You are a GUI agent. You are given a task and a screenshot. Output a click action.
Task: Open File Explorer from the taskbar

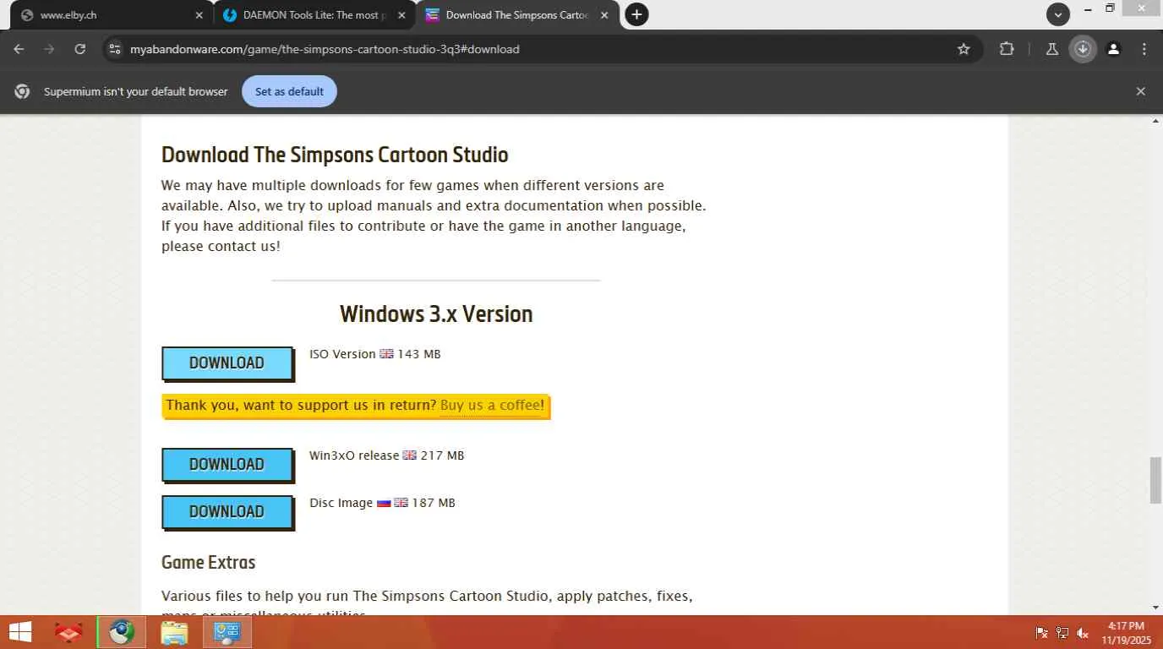pyautogui.click(x=174, y=632)
